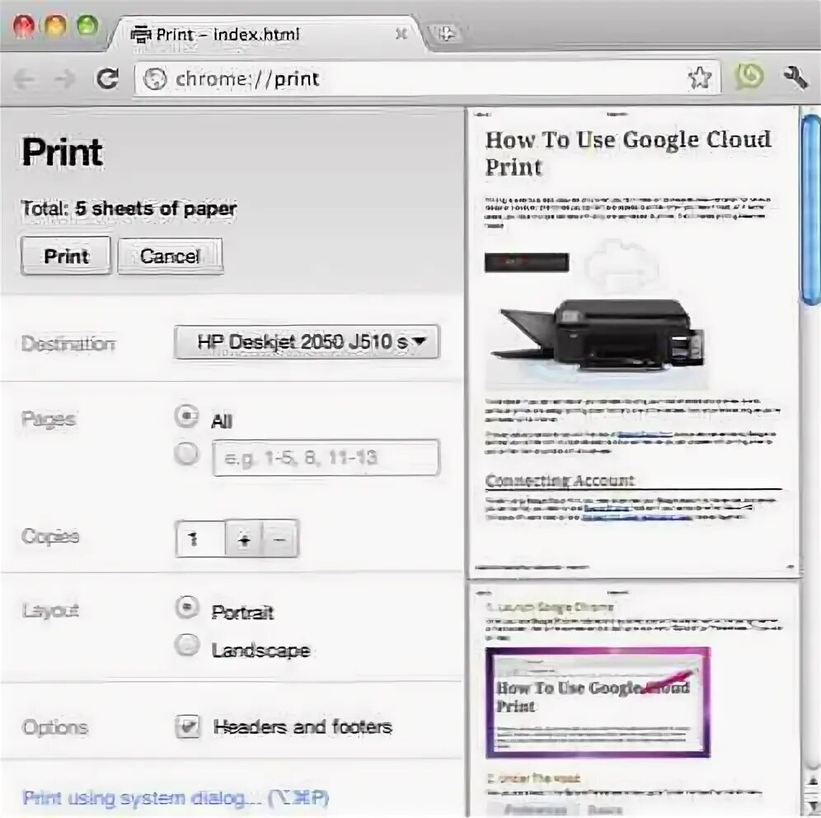Open the HP Deskjet 2050 destination dropdown

(x=307, y=341)
